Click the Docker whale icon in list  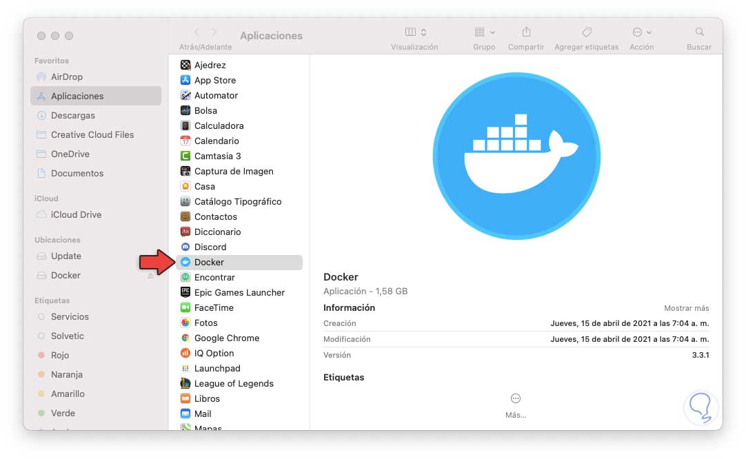pyautogui.click(x=185, y=262)
